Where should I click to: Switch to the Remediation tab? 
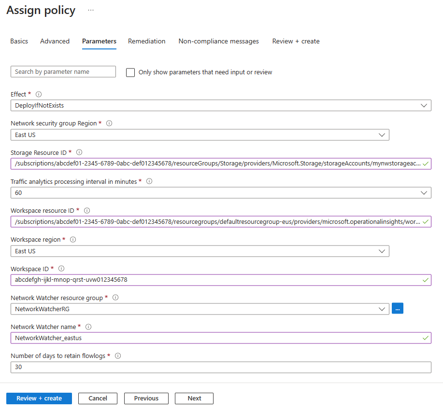pos(146,41)
